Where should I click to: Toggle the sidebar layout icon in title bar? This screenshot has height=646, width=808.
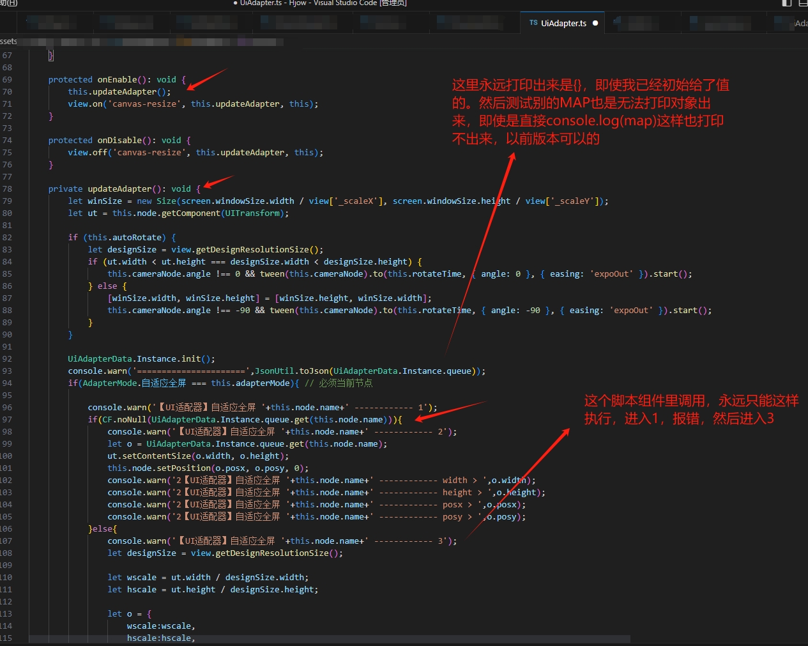787,3
